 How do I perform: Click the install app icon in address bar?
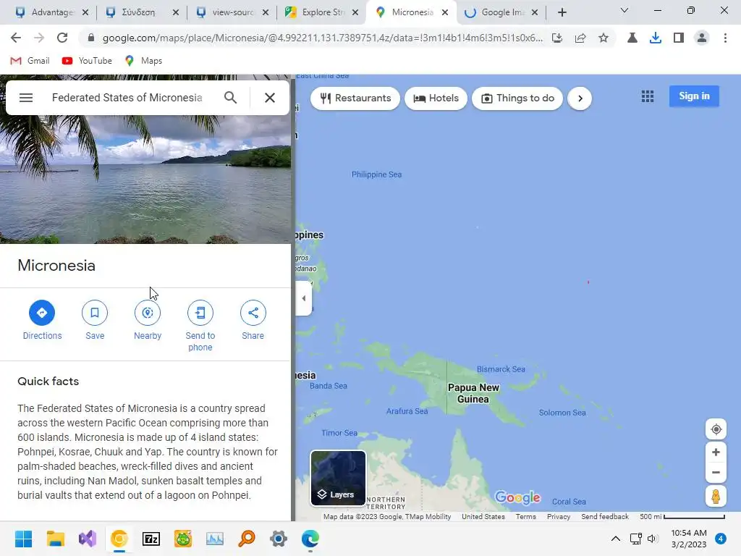click(557, 38)
